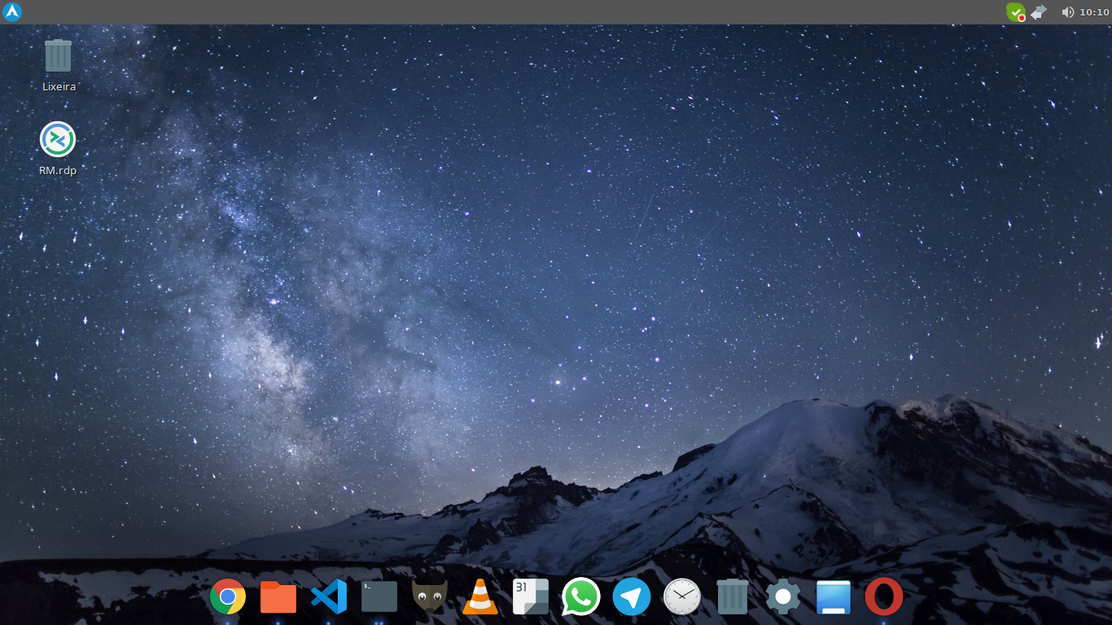Launch WhatsApp from the dock

pyautogui.click(x=581, y=597)
